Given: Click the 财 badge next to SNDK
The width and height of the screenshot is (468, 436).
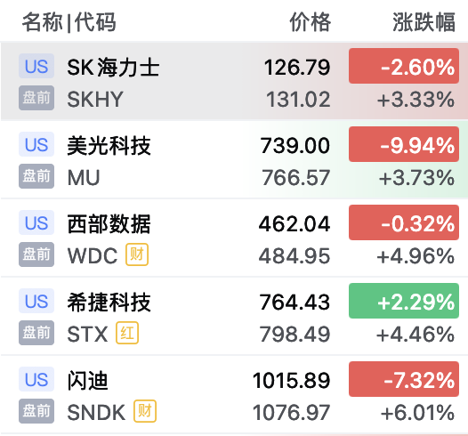Looking at the screenshot, I should click(x=145, y=411).
